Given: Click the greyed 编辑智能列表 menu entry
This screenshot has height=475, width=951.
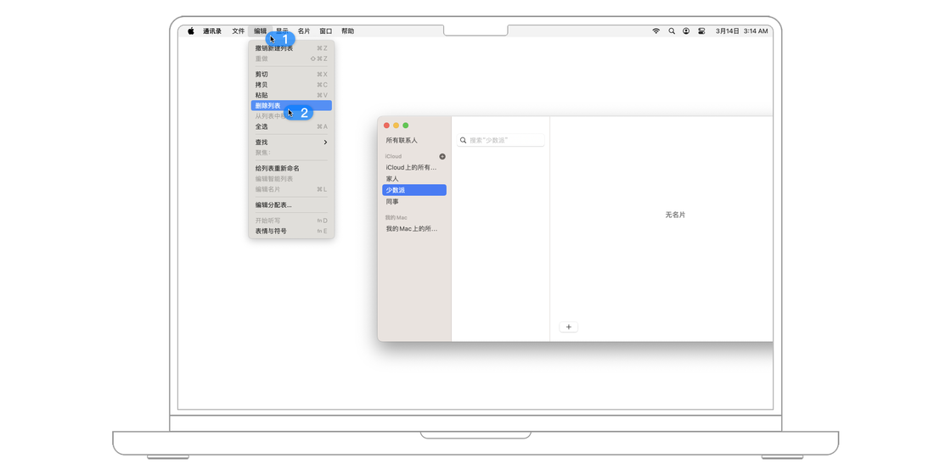Looking at the screenshot, I should [291, 179].
